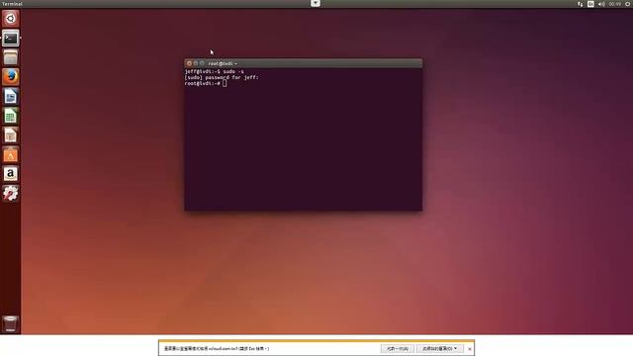Open LibreOffice Writer from the launcher
Image resolution: width=633 pixels, height=356 pixels.
tap(11, 97)
